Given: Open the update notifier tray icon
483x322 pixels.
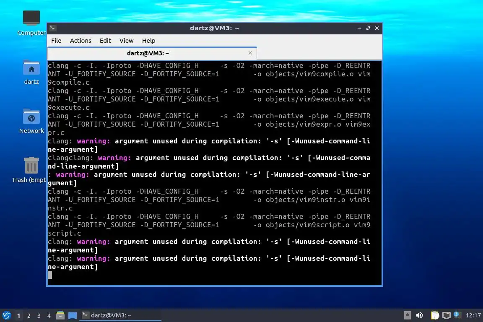Looking at the screenshot, I should 457,315.
